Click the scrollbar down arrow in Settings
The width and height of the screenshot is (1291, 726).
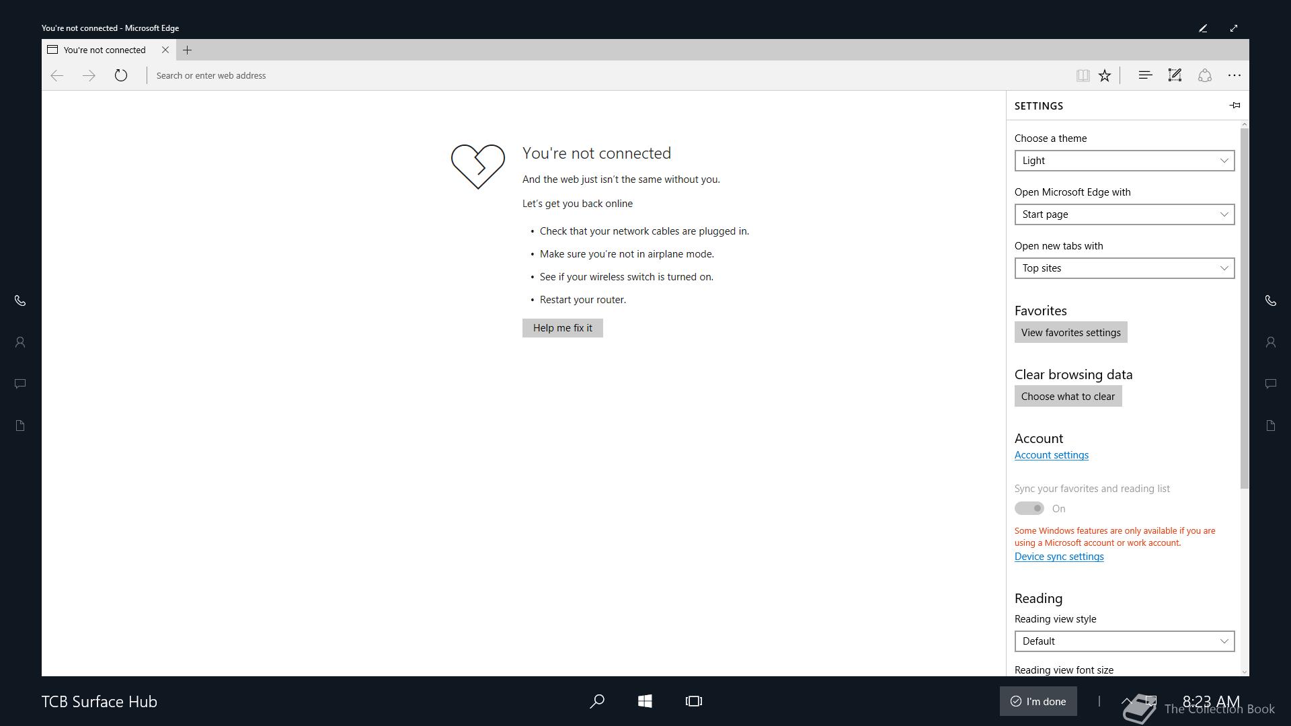coord(1244,672)
